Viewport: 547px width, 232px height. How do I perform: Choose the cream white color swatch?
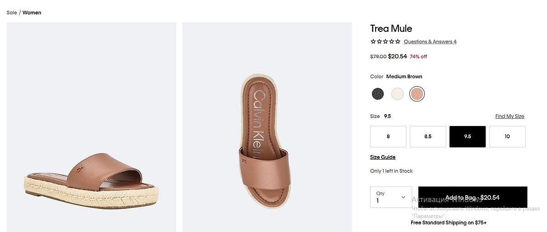[397, 94]
